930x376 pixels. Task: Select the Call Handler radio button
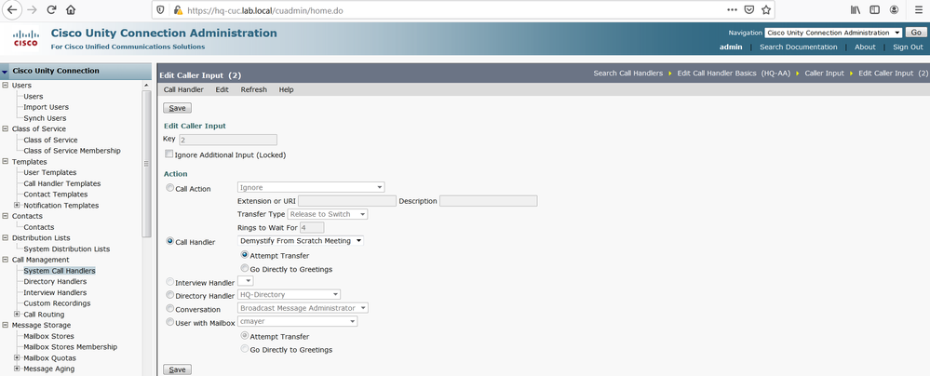pos(170,241)
